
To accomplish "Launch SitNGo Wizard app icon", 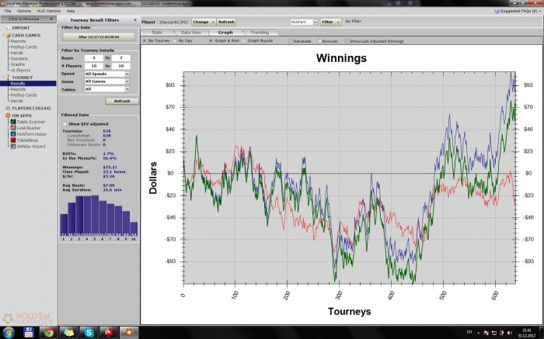I will click(13, 146).
